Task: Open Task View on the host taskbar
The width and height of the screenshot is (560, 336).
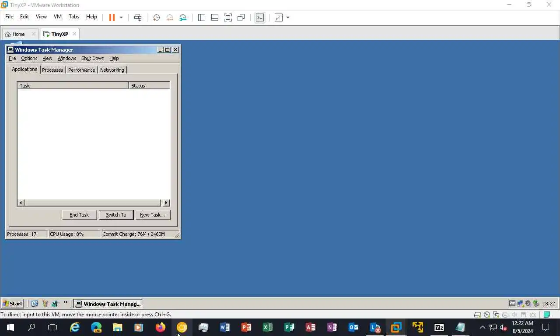Action: coord(52,327)
